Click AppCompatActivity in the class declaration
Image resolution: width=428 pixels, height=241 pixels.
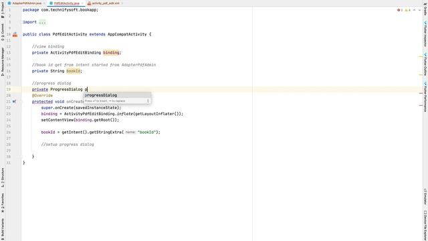pos(127,34)
